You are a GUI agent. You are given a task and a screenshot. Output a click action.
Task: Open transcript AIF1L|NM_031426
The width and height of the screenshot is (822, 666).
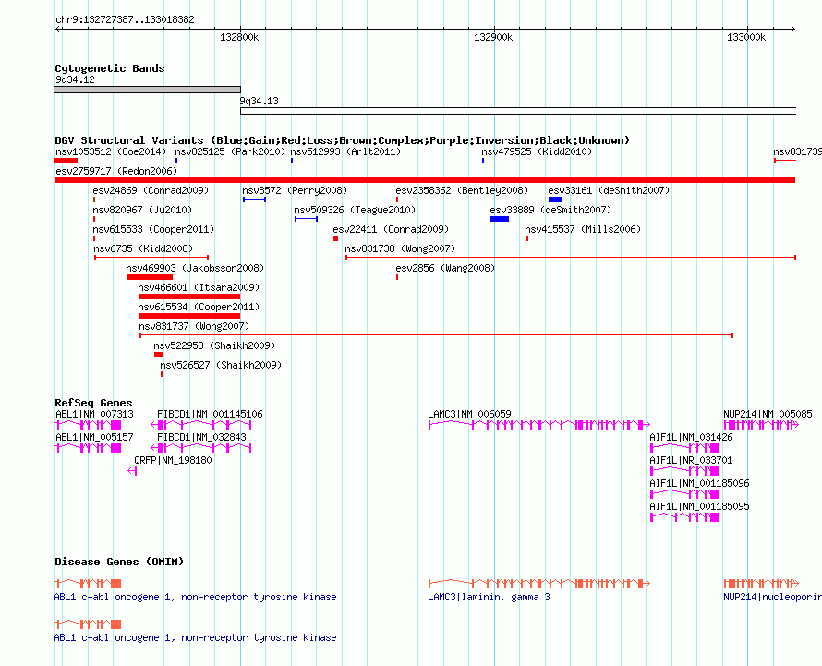pyautogui.click(x=691, y=437)
